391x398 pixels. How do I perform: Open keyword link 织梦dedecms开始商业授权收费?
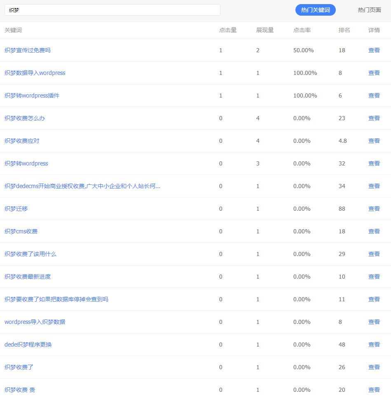tap(82, 186)
